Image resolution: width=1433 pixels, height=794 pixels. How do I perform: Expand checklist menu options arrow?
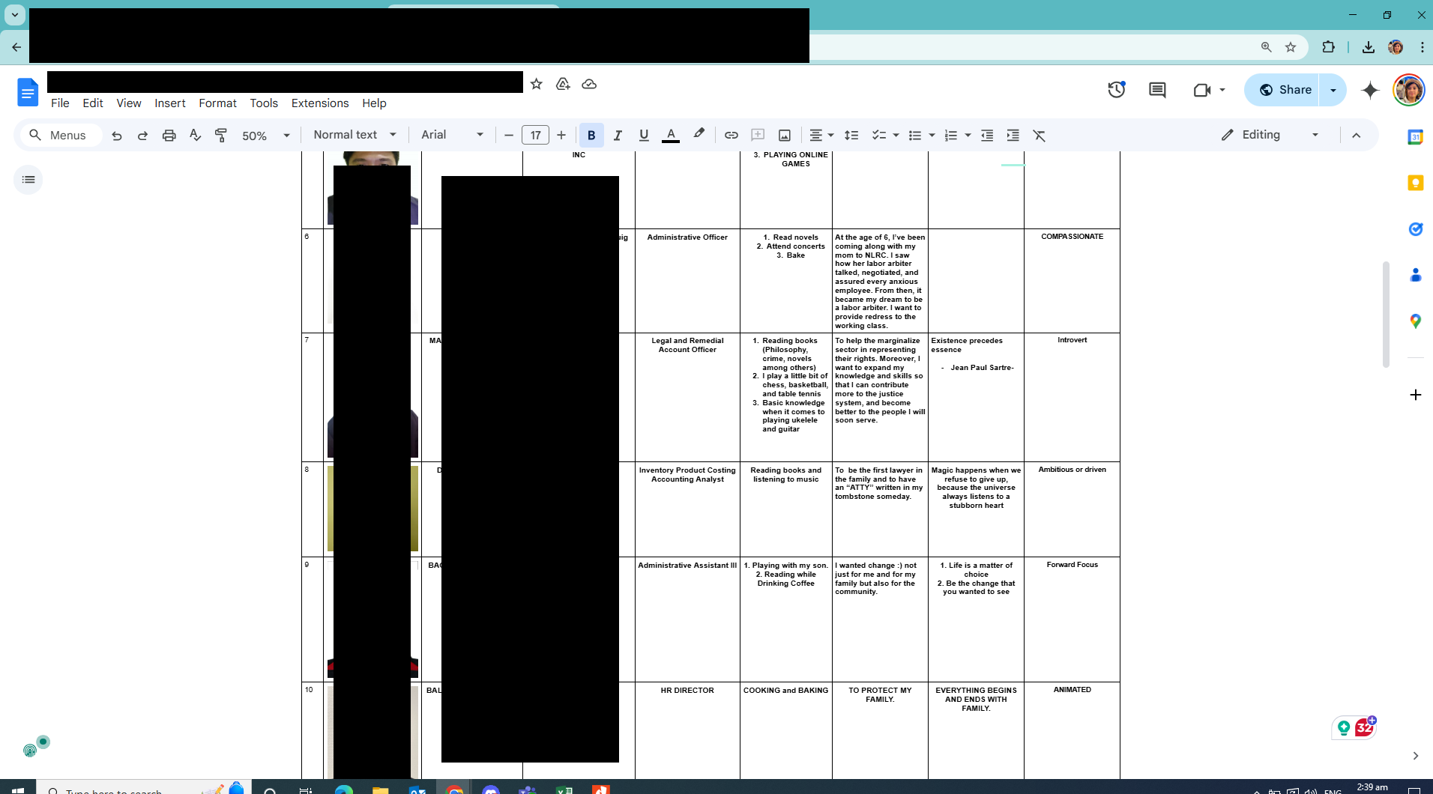tap(896, 136)
